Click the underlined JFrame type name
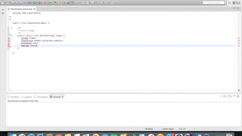Screen dimensions: 242x136 click(25, 38)
